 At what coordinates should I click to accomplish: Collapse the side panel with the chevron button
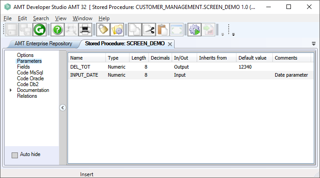point(63,108)
